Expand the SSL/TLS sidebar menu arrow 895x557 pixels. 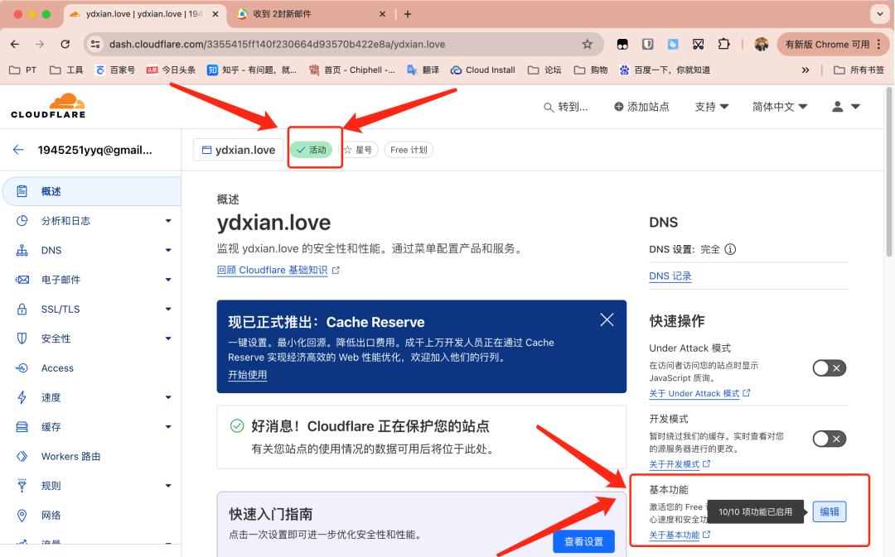point(167,309)
